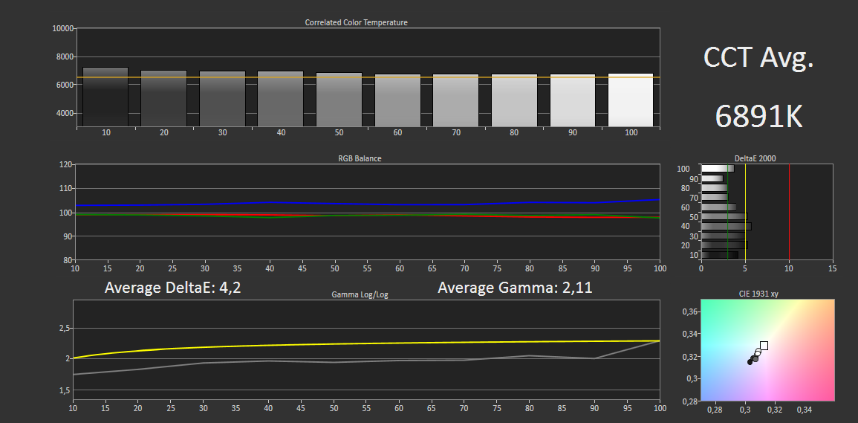Click the 120 axis label in RGB Balance chart
The image size is (858, 423).
(65, 164)
